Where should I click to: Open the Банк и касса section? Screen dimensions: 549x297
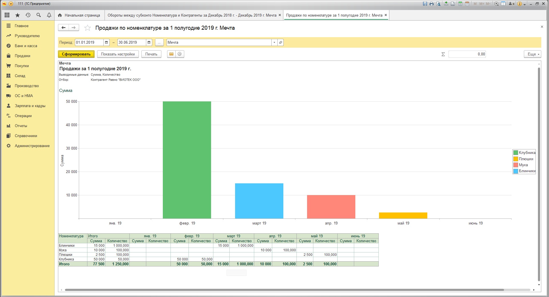tap(26, 46)
